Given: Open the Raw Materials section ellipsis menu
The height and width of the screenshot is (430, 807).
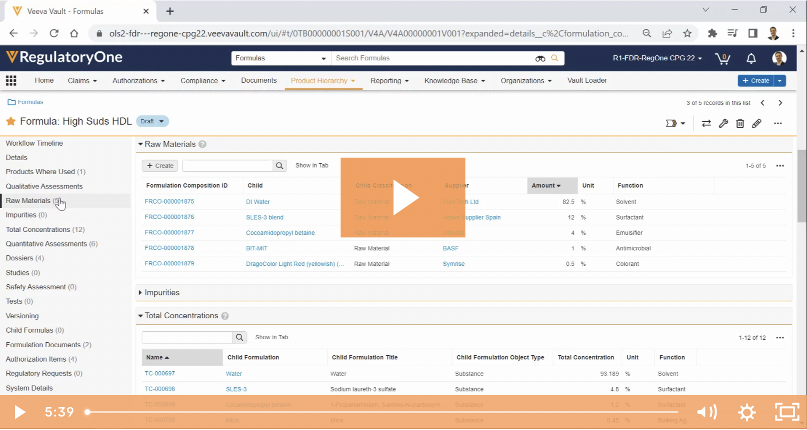Looking at the screenshot, I should pyautogui.click(x=780, y=166).
